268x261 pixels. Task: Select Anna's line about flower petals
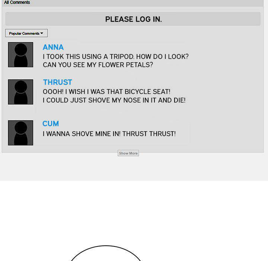[x=98, y=65]
